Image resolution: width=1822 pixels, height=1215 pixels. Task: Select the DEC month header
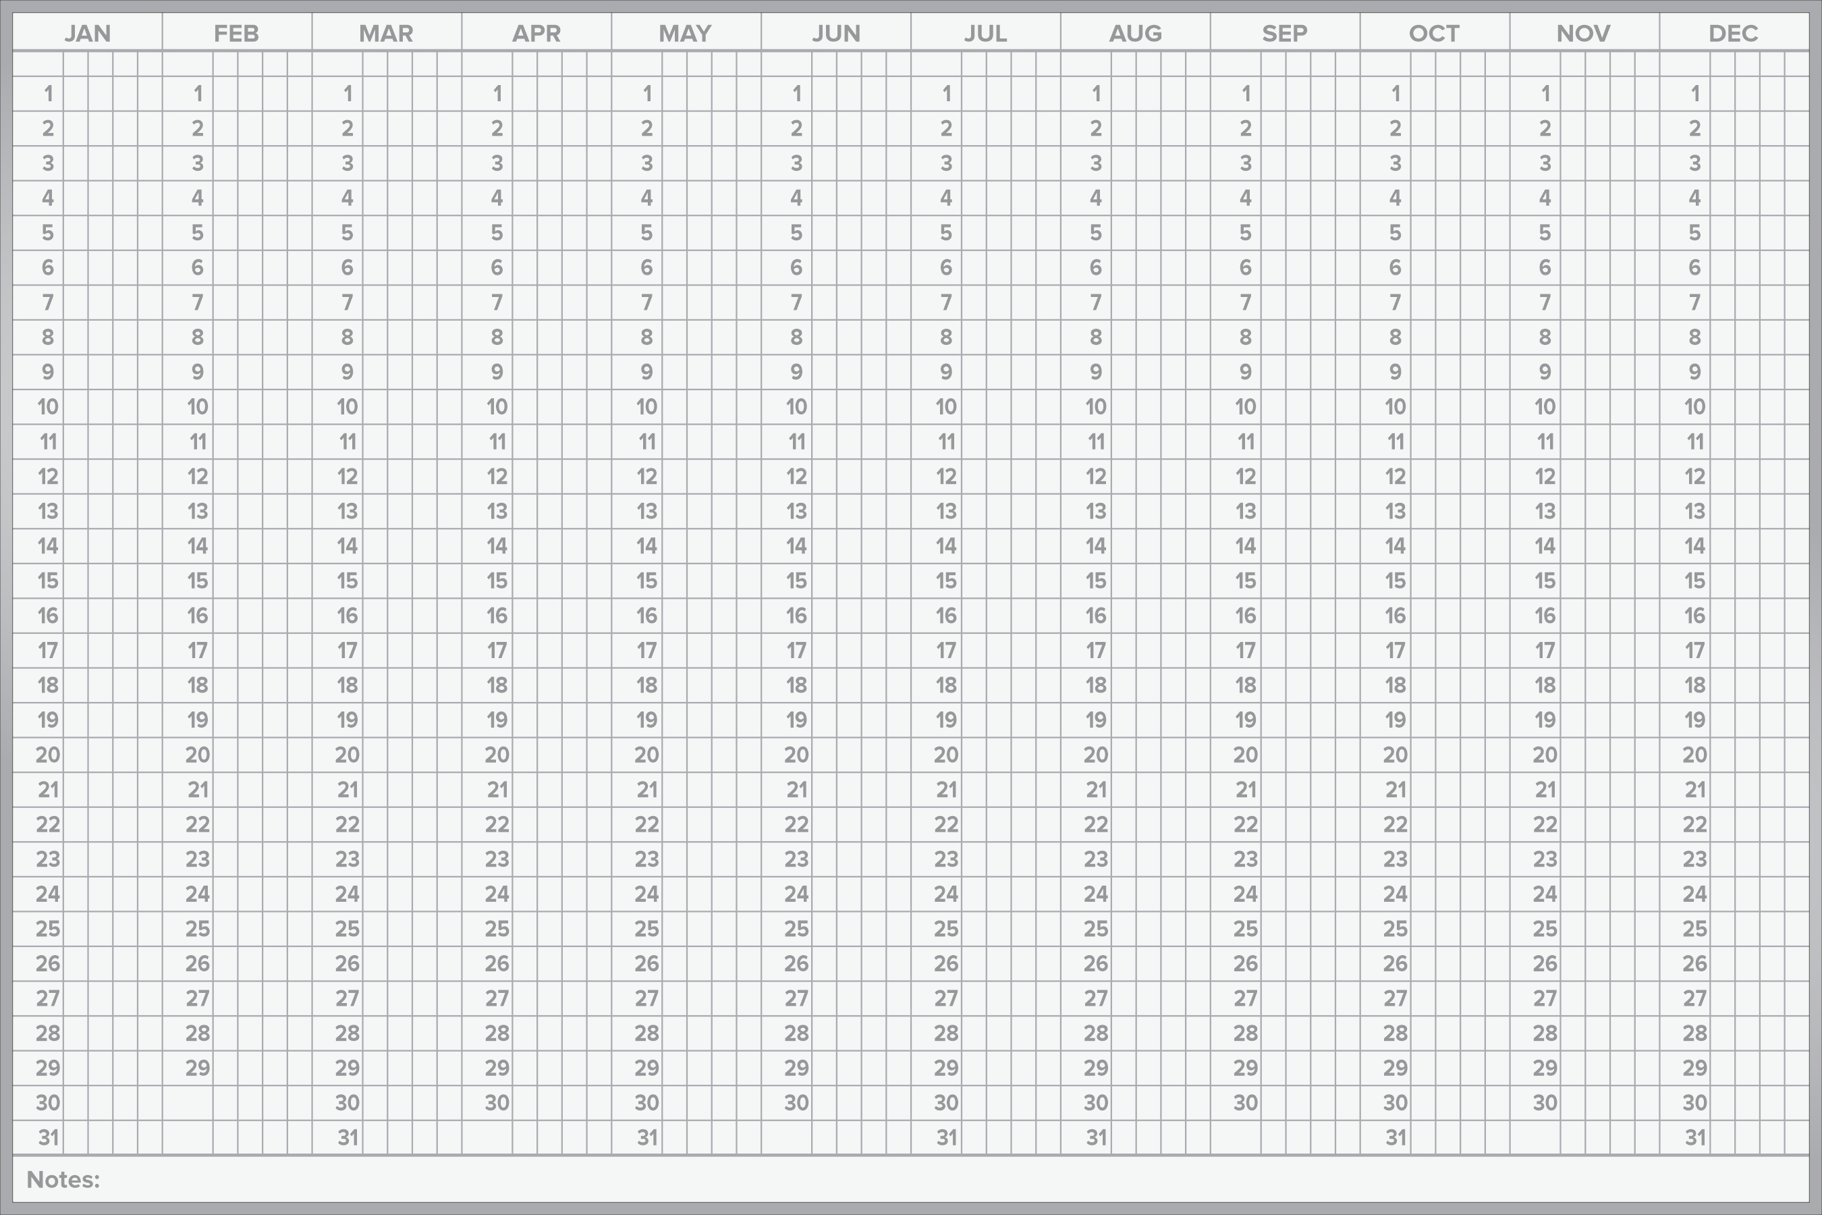tap(1734, 33)
